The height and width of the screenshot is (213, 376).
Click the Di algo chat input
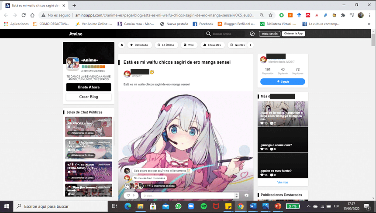(187, 196)
